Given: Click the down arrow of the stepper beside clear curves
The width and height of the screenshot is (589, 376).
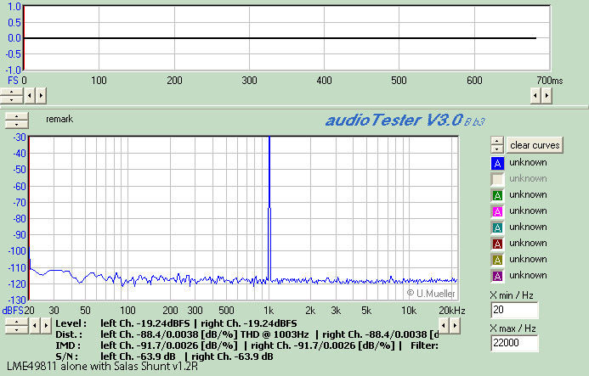Looking at the screenshot, I should point(497,149).
